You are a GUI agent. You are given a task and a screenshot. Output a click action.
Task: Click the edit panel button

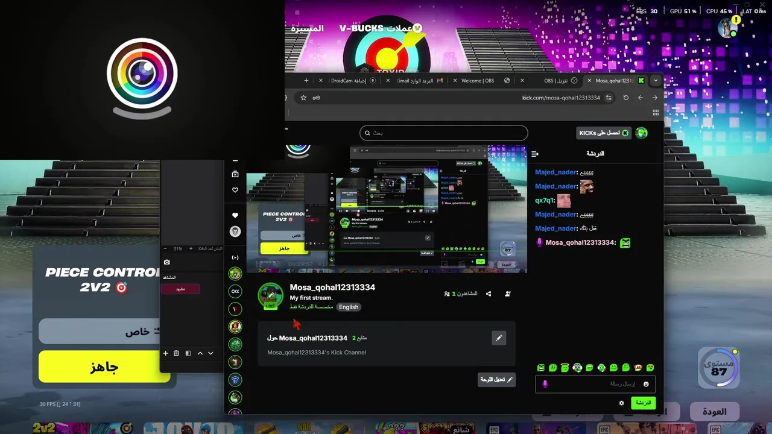(x=497, y=379)
